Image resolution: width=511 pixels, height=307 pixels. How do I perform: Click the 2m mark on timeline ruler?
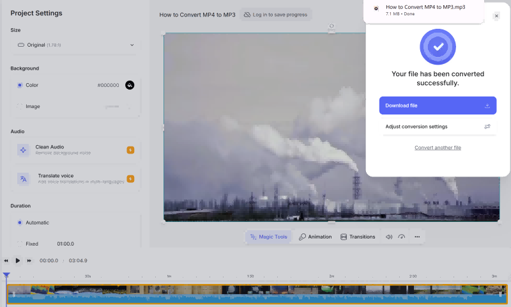pyautogui.click(x=332, y=276)
